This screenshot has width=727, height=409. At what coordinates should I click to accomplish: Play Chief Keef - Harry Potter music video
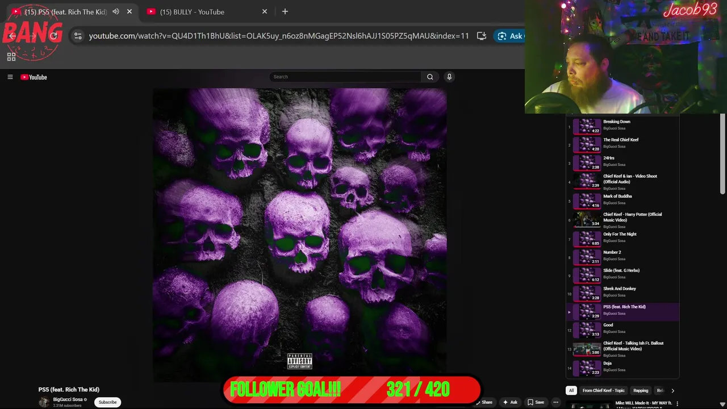click(x=622, y=219)
